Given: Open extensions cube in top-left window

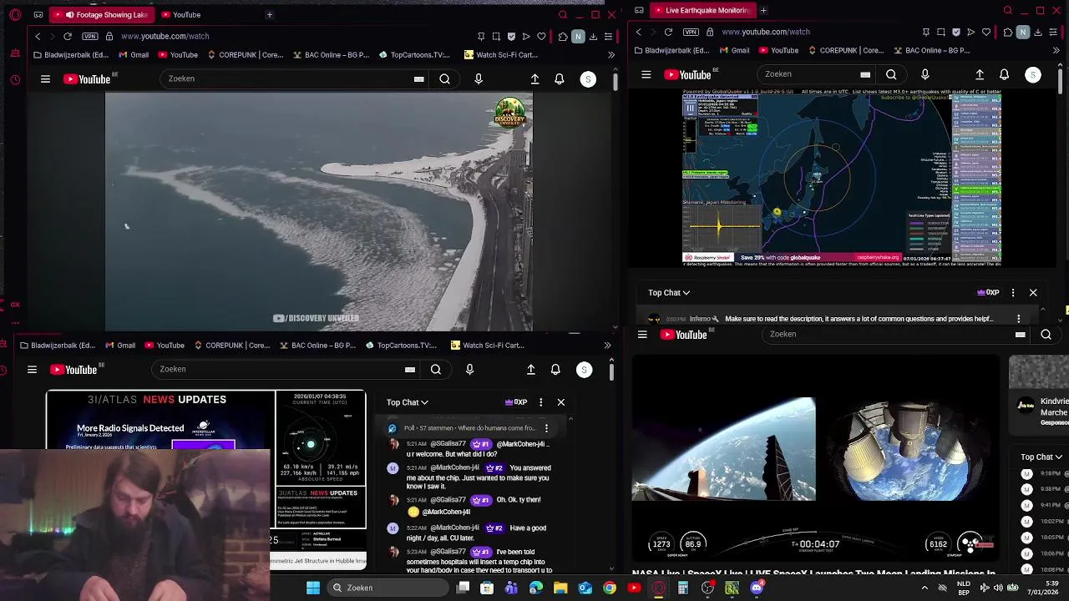Looking at the screenshot, I should [562, 36].
